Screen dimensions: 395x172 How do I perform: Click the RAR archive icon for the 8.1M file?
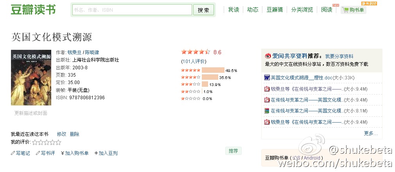267,111
